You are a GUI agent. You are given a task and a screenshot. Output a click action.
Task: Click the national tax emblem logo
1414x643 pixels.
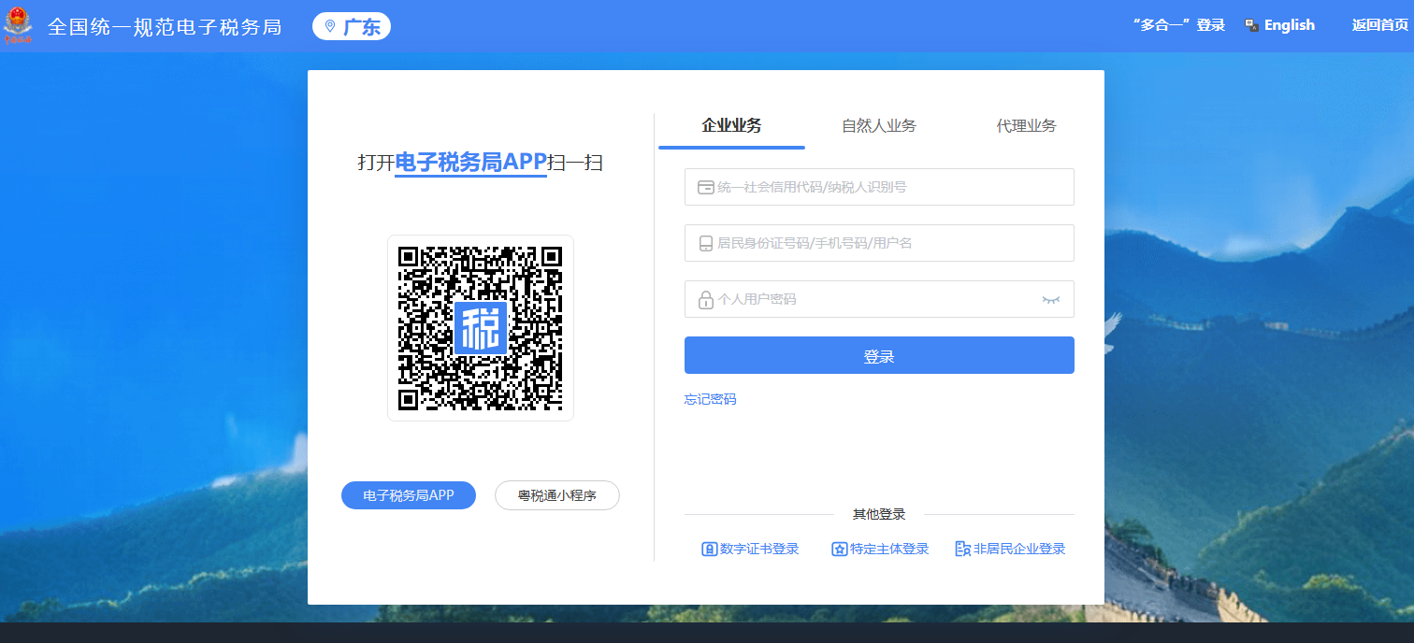(x=18, y=26)
